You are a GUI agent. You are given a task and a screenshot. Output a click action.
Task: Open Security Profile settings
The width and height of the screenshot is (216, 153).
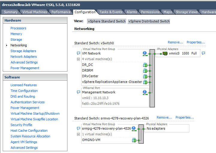[21, 125]
